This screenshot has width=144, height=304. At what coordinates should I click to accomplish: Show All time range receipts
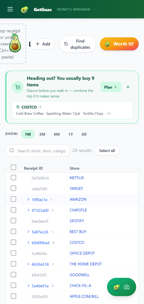click(84, 134)
